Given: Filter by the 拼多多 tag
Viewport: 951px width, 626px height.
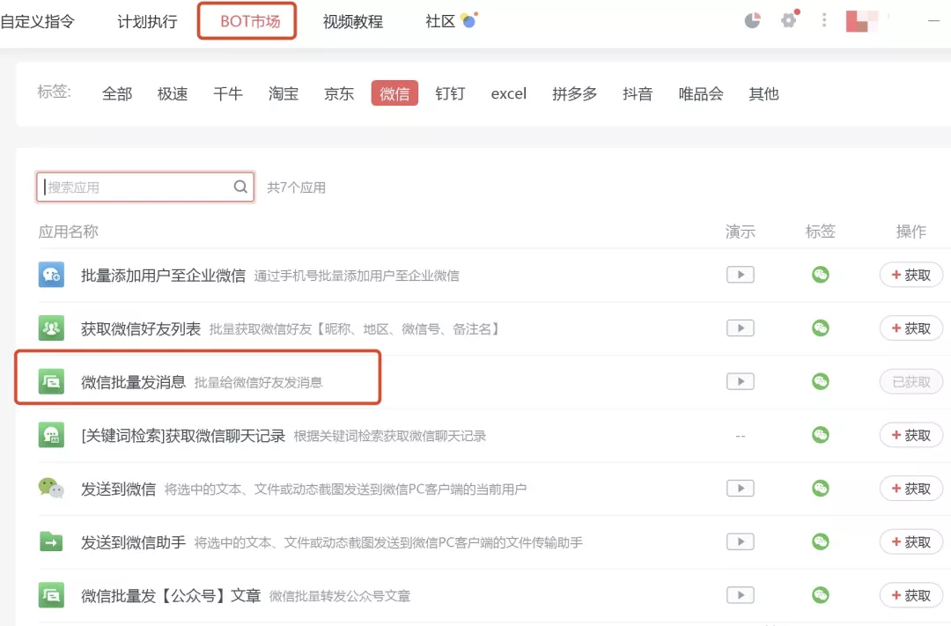Looking at the screenshot, I should [574, 93].
